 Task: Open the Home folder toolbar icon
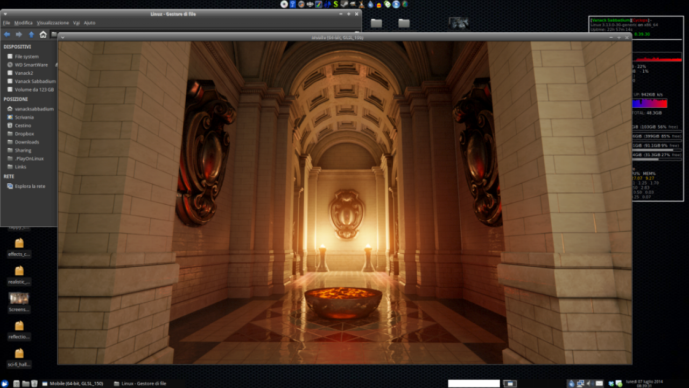coord(43,34)
